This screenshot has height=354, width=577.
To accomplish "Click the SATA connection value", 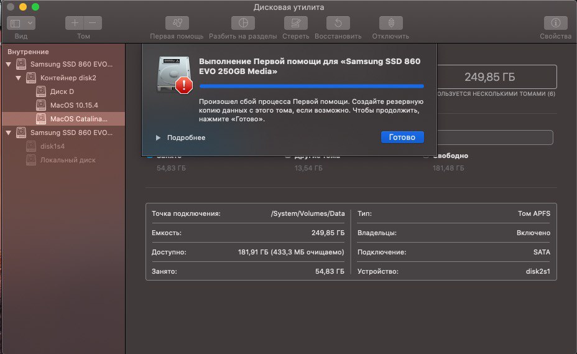I will [542, 252].
